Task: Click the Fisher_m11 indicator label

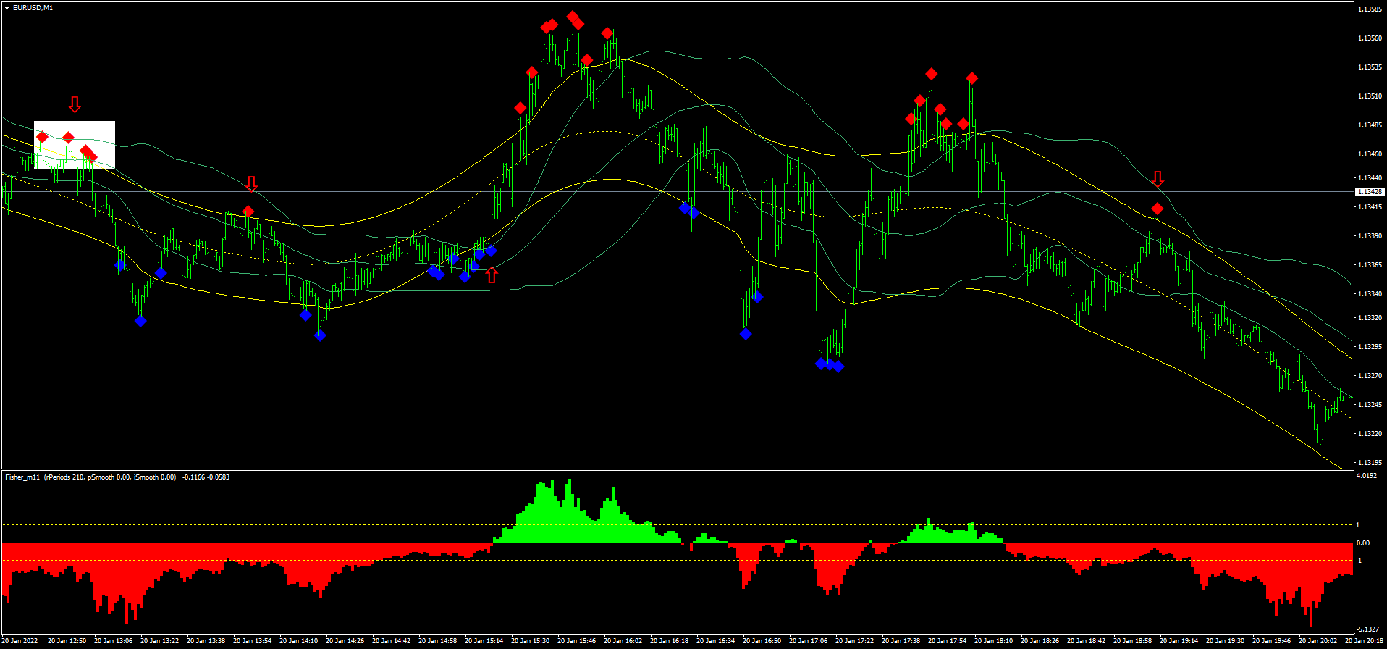Action: [22, 477]
